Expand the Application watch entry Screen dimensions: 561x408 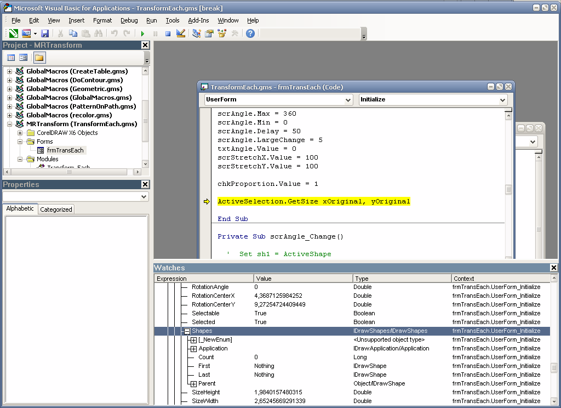[x=193, y=349]
